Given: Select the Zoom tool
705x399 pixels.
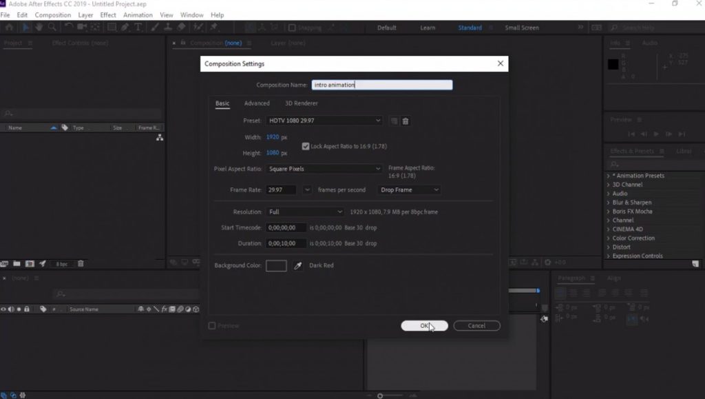Looking at the screenshot, I should pos(52,28).
